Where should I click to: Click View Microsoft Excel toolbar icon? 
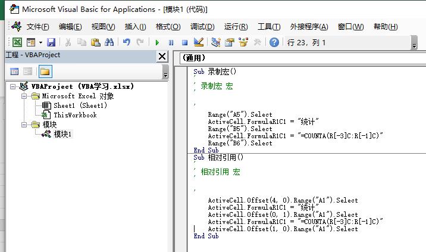tap(17, 42)
